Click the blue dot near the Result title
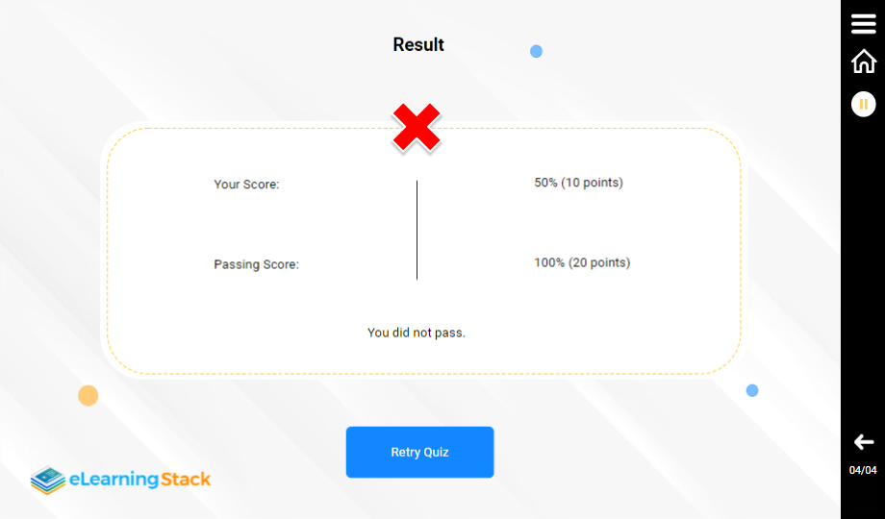This screenshot has width=885, height=519. [x=536, y=51]
